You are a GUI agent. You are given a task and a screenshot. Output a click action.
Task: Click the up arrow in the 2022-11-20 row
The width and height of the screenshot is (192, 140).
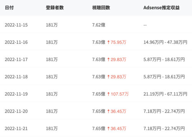[108, 111]
